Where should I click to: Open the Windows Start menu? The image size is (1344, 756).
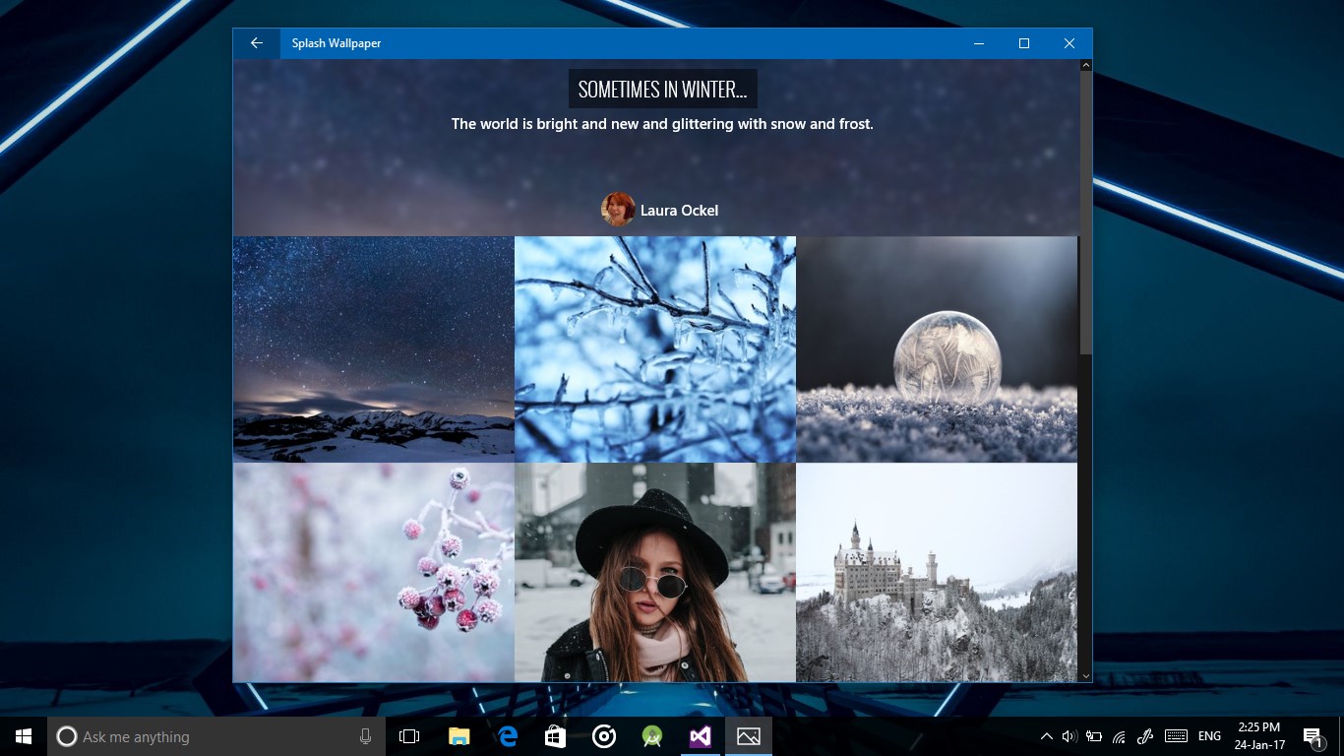point(24,736)
